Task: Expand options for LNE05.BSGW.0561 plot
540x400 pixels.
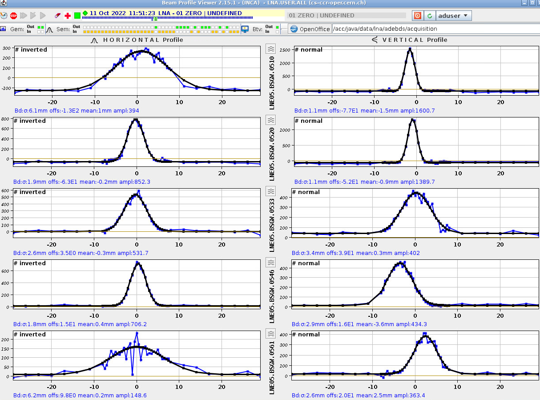Action: pos(271,333)
